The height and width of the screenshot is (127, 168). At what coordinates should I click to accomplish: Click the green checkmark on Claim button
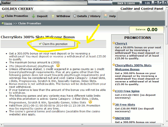40,44
